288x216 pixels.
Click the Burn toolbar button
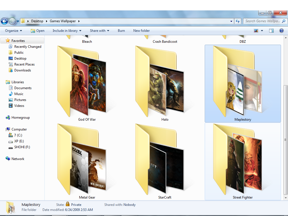click(121, 31)
